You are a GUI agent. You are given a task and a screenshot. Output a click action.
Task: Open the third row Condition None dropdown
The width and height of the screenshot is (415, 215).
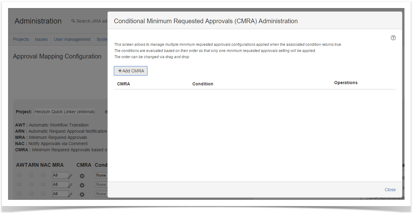pos(101,194)
